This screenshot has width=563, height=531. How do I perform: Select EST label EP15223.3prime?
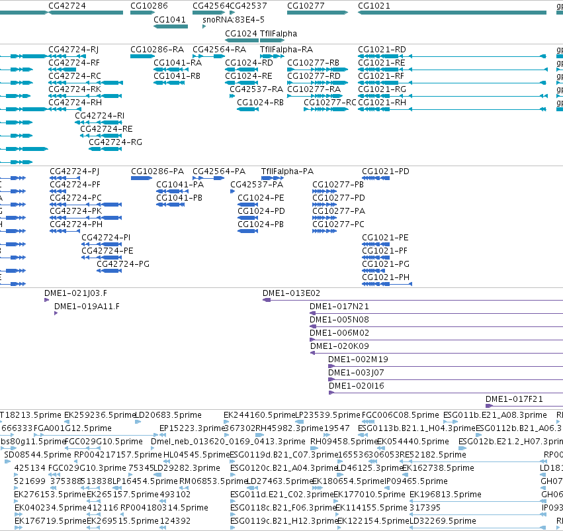pos(192,428)
